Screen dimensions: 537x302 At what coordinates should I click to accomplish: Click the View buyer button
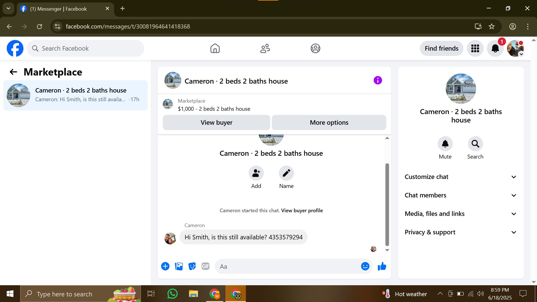point(216,122)
